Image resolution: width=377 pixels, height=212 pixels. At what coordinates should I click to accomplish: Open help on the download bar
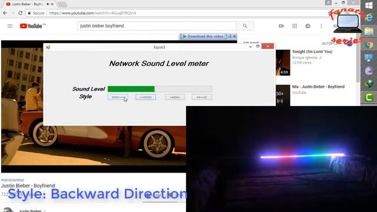[x=230, y=36]
